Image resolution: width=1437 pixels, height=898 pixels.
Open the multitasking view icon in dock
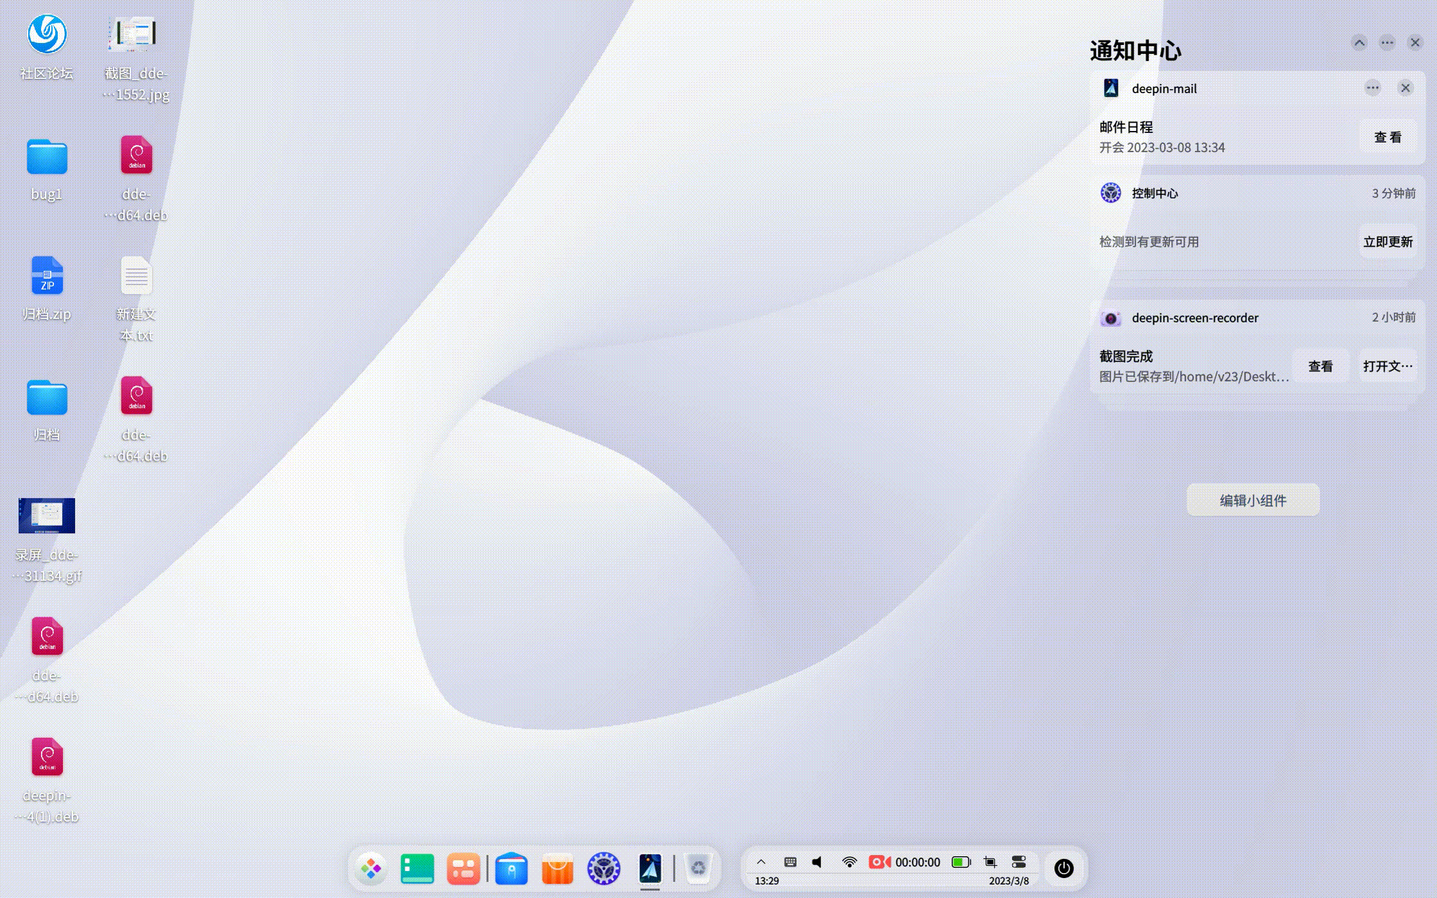coord(463,868)
